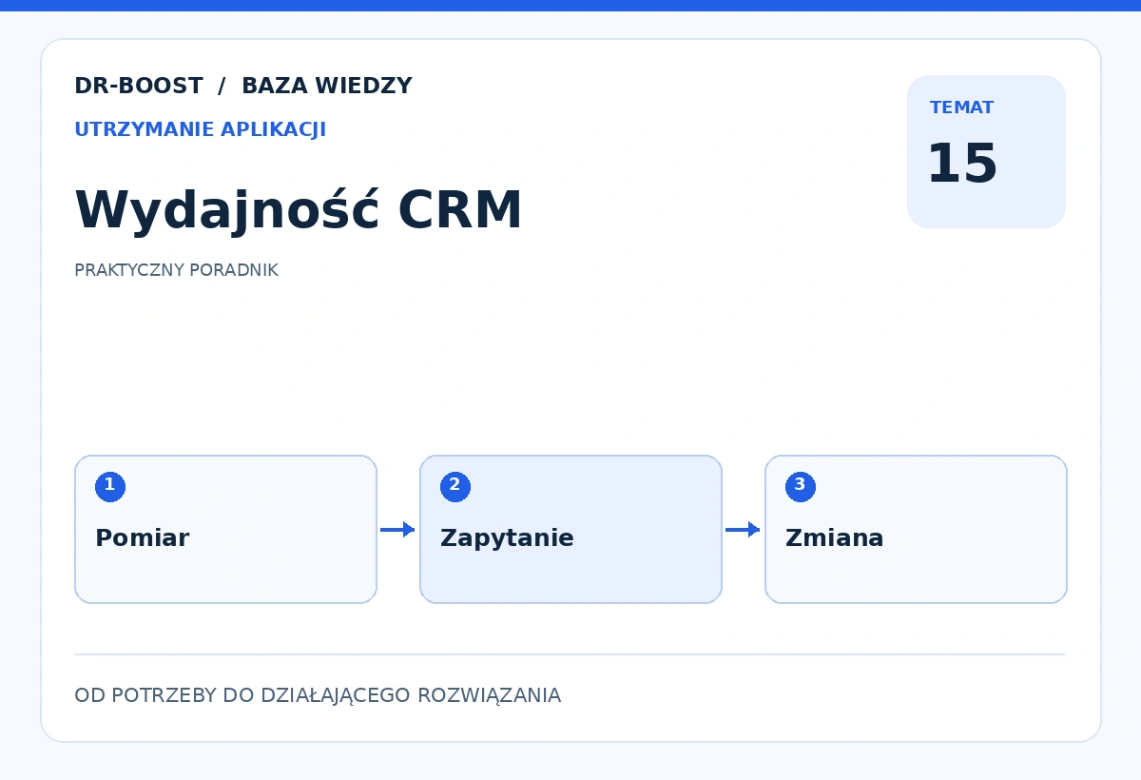
Task: Click the Pomiar label text
Action: (143, 538)
